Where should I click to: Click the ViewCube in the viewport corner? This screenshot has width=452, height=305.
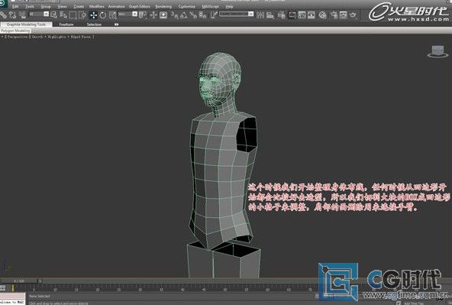point(437,52)
